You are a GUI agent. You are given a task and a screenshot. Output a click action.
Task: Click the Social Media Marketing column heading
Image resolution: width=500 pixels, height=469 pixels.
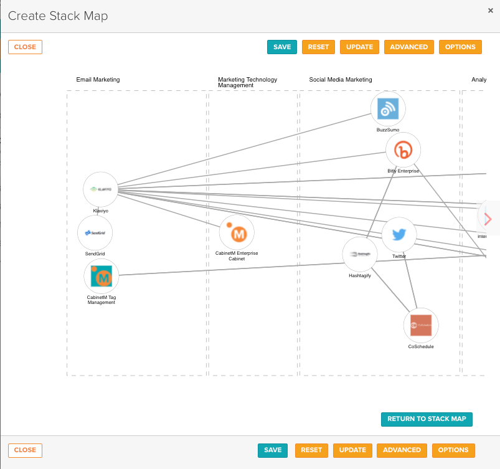coord(340,80)
